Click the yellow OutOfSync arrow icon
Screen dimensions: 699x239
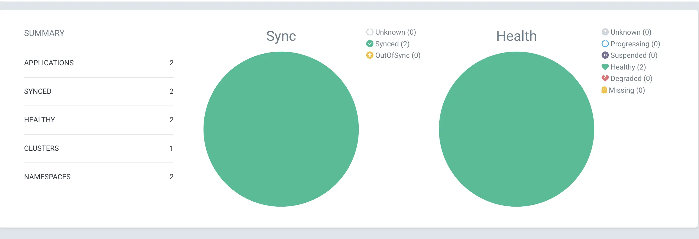pyautogui.click(x=370, y=55)
